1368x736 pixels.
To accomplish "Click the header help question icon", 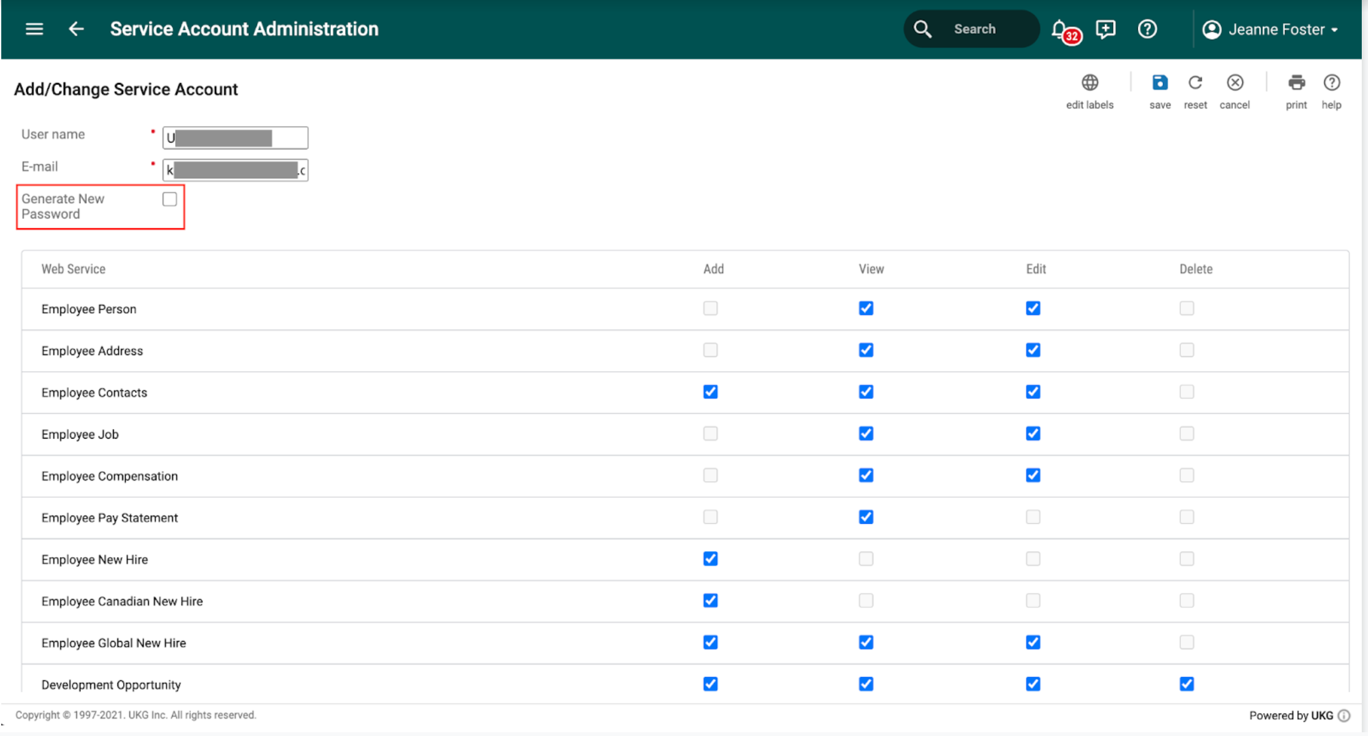I will coord(1147,29).
